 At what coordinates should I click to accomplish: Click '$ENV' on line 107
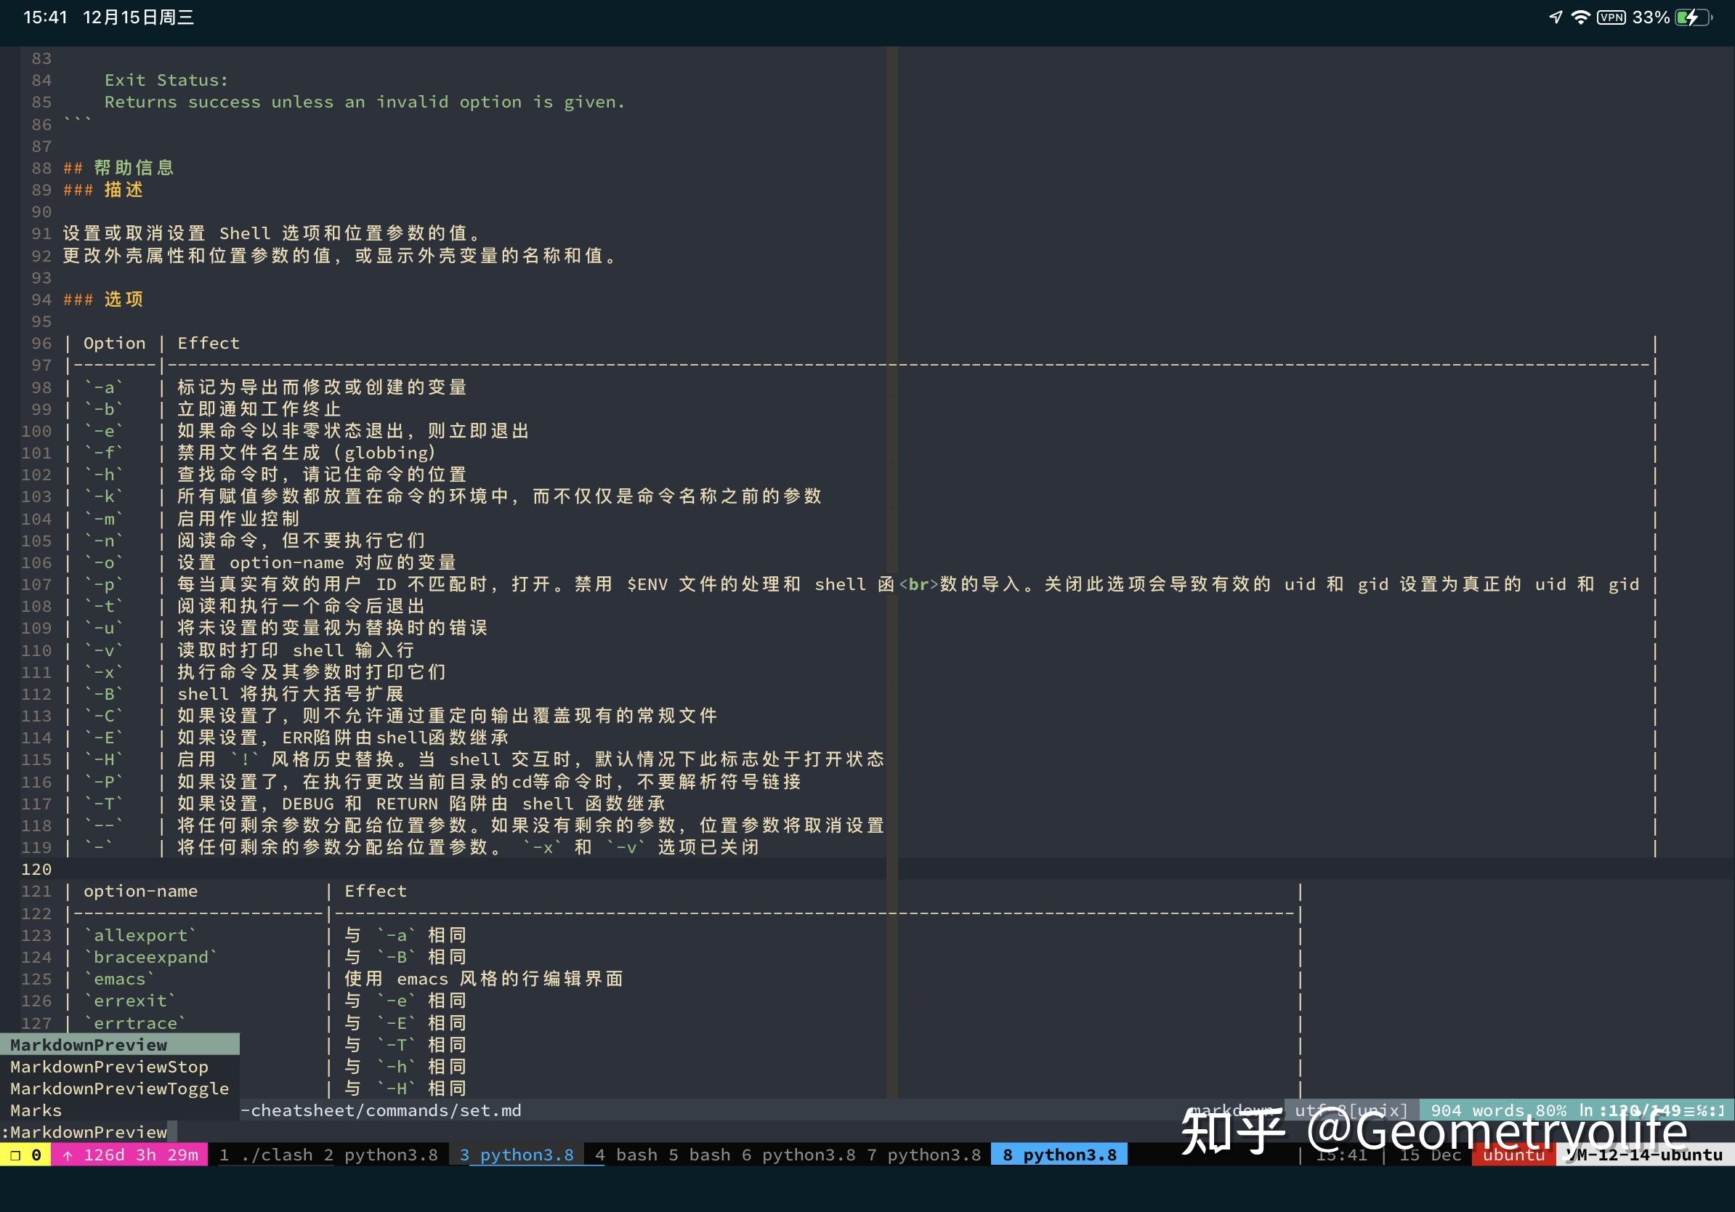tap(647, 584)
